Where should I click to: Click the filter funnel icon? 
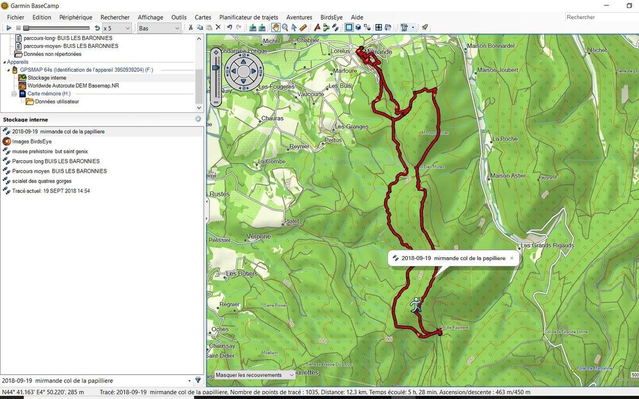point(198,380)
